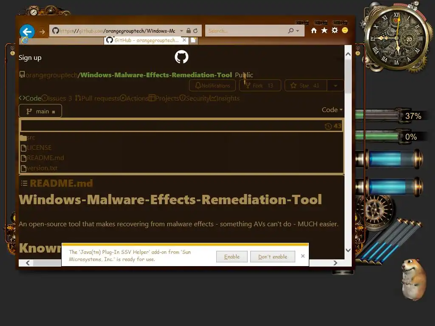View the 43 commits history
The width and height of the screenshot is (435, 326).
coord(333,126)
